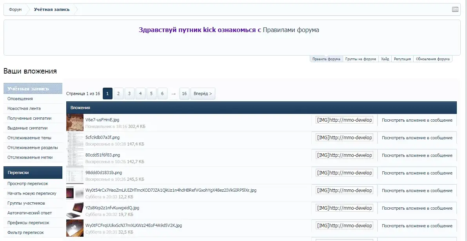
Task: Focus the IMG code field for V6e7-usFHmE.jpg
Action: 344,120
